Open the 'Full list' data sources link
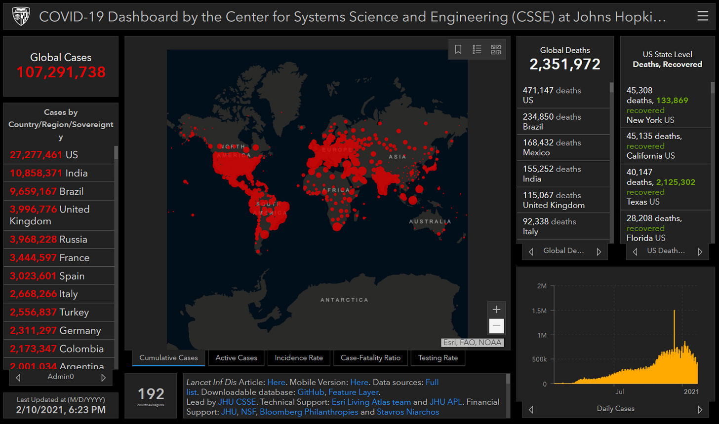This screenshot has width=719, height=424. tap(432, 382)
